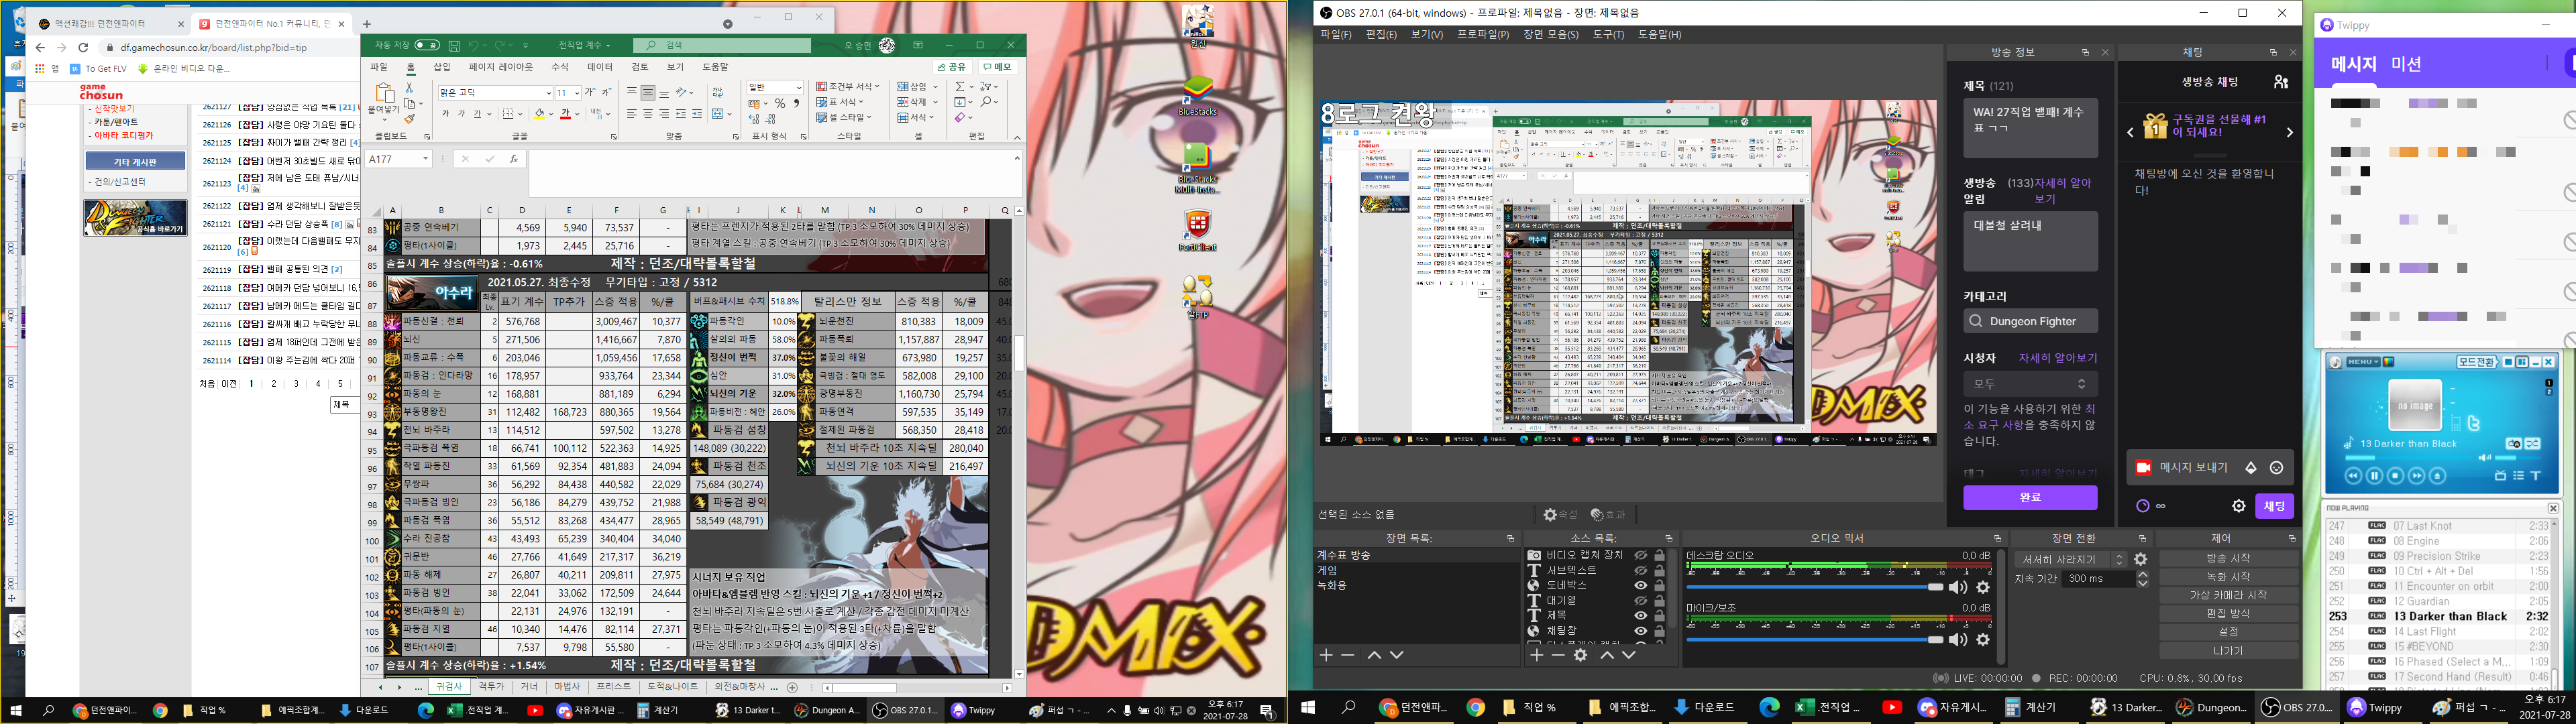Move selected OBS source up
Image resolution: width=2576 pixels, height=724 pixels.
point(1607,655)
